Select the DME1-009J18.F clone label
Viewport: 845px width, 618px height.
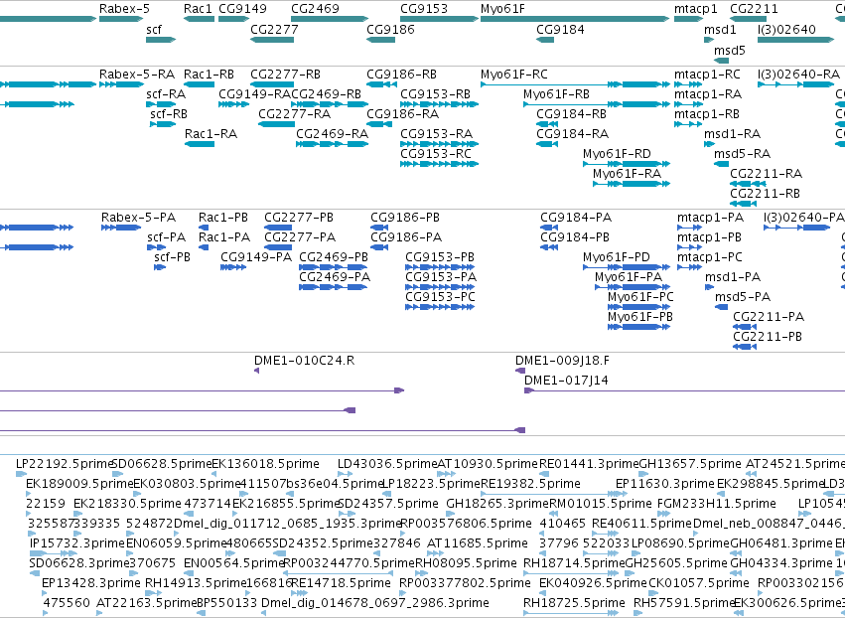[x=563, y=361]
